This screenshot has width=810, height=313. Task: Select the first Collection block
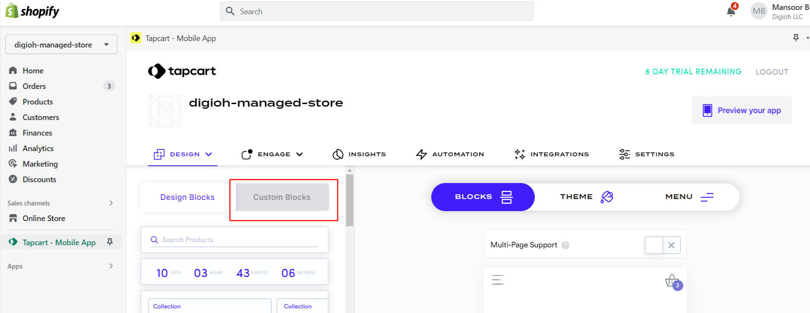(210, 306)
